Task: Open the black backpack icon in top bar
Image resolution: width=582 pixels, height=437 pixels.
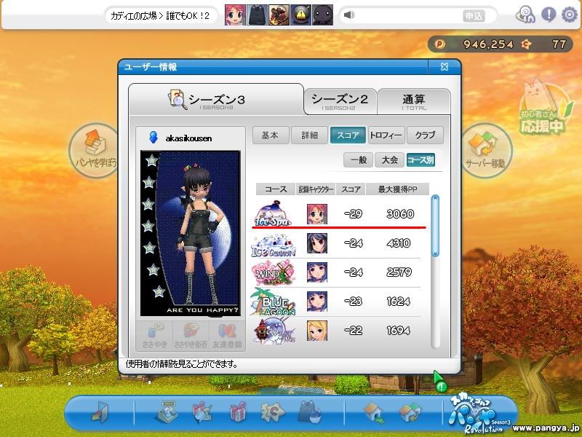Action: click(x=258, y=15)
